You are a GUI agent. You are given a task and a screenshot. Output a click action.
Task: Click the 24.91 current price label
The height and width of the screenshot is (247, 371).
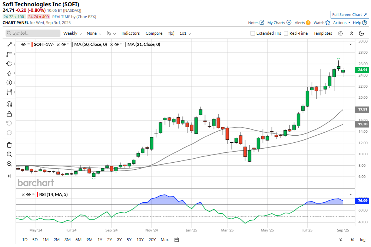click(x=362, y=70)
